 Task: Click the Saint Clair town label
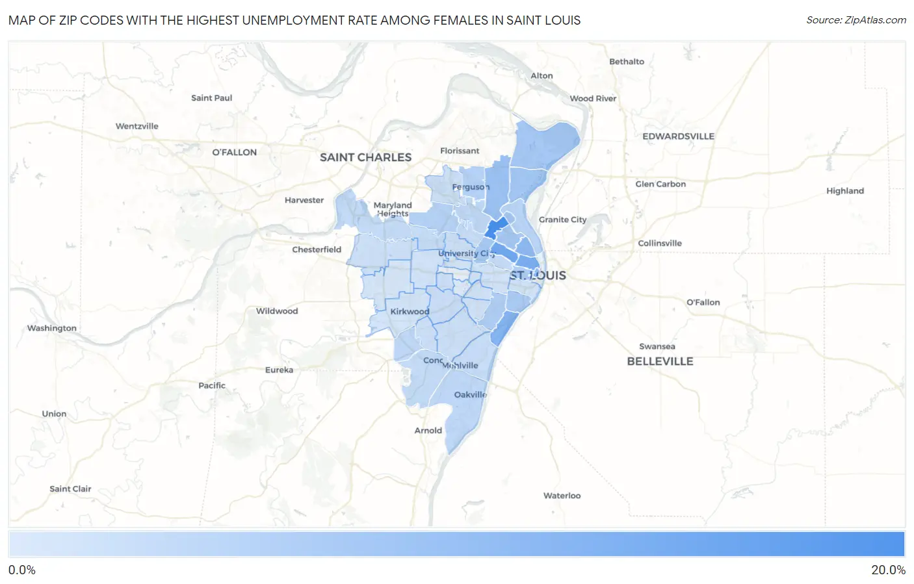(x=70, y=489)
